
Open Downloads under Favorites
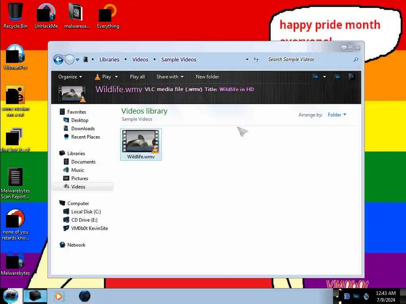tap(83, 129)
